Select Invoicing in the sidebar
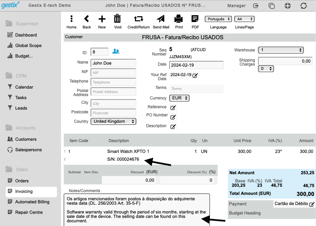The height and width of the screenshot is (226, 316). pos(31,192)
